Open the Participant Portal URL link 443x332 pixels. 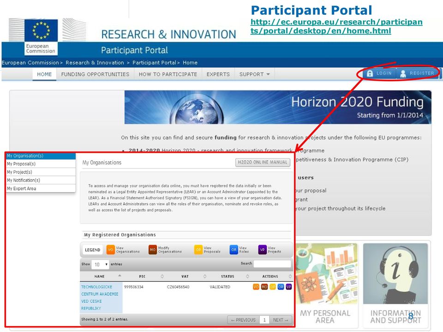click(336, 26)
